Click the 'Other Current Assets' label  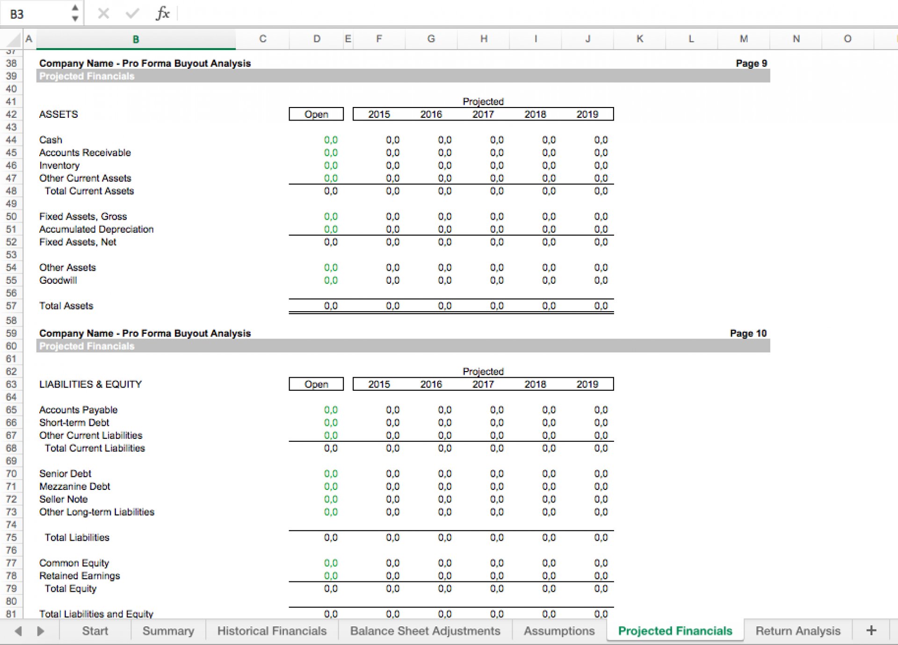point(85,178)
